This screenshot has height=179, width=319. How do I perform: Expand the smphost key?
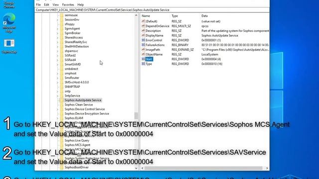click(57, 73)
